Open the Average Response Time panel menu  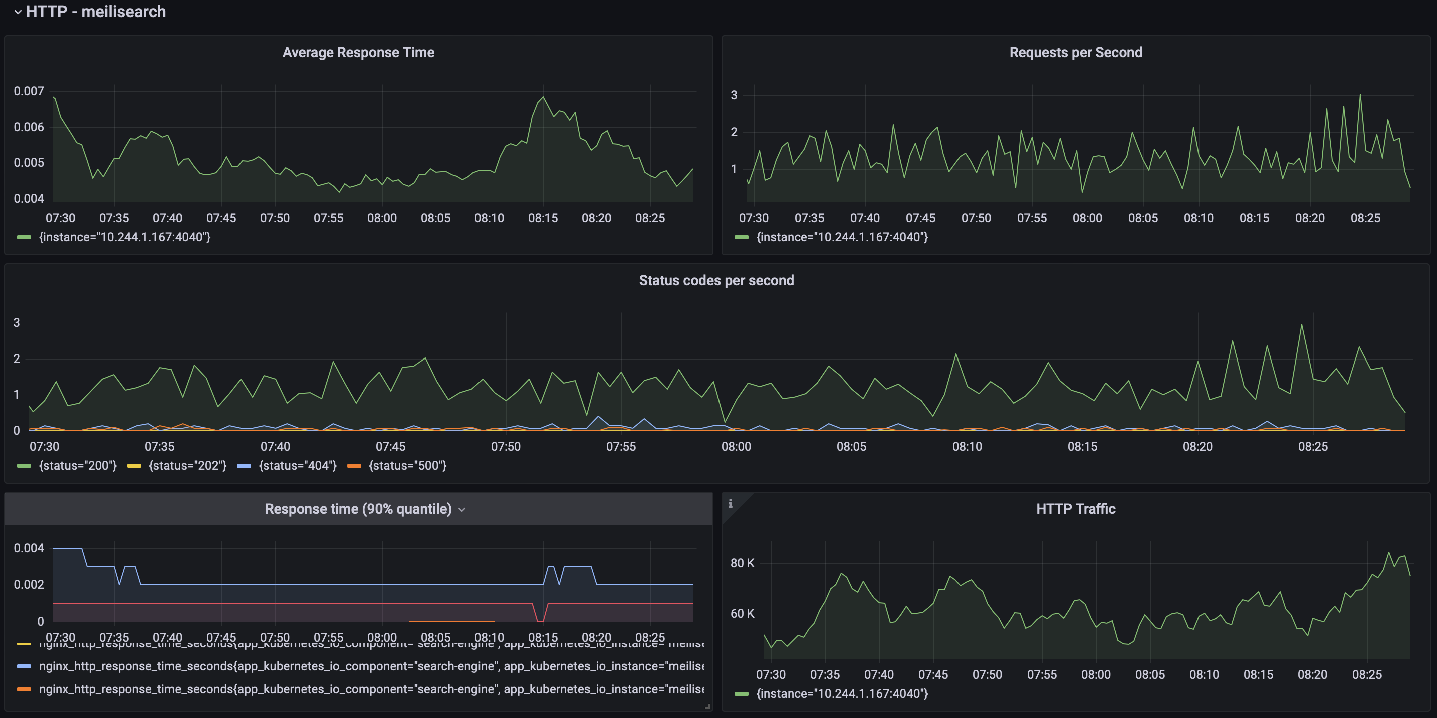coord(358,52)
